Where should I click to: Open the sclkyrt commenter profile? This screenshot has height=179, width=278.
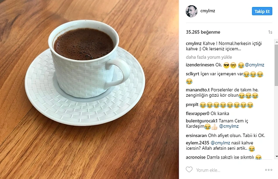[x=192, y=74]
